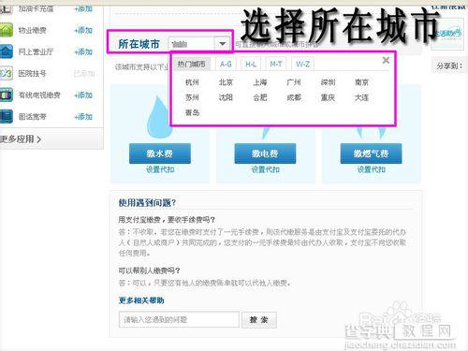The height and width of the screenshot is (351, 468).
Task: Add 物业缴费 with +添加 link
Action: 83,31
